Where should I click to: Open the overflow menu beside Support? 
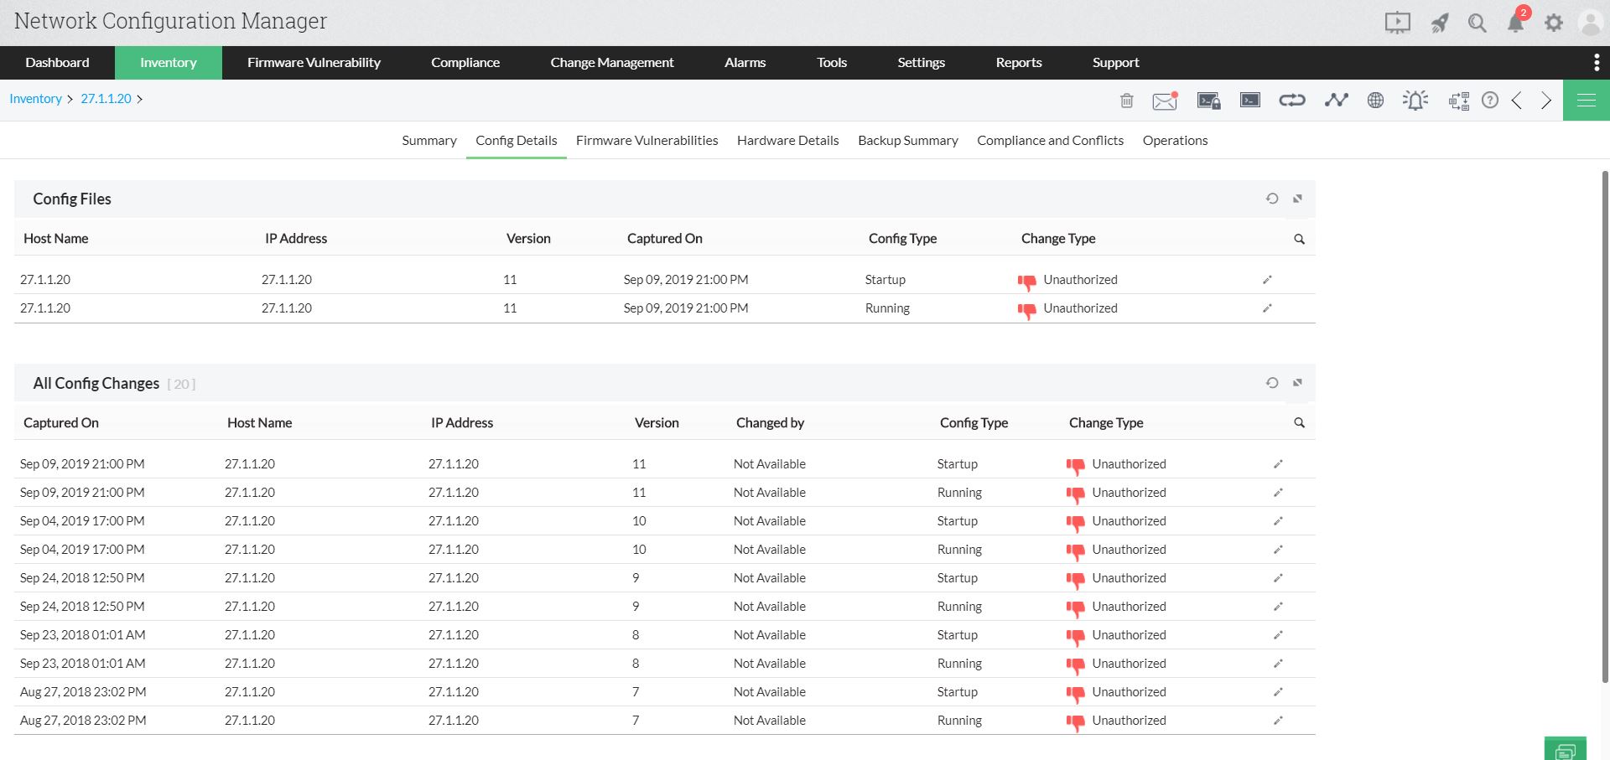click(1595, 62)
